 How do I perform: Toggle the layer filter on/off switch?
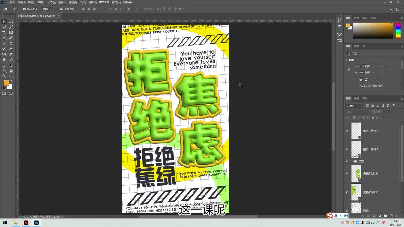tap(394, 105)
